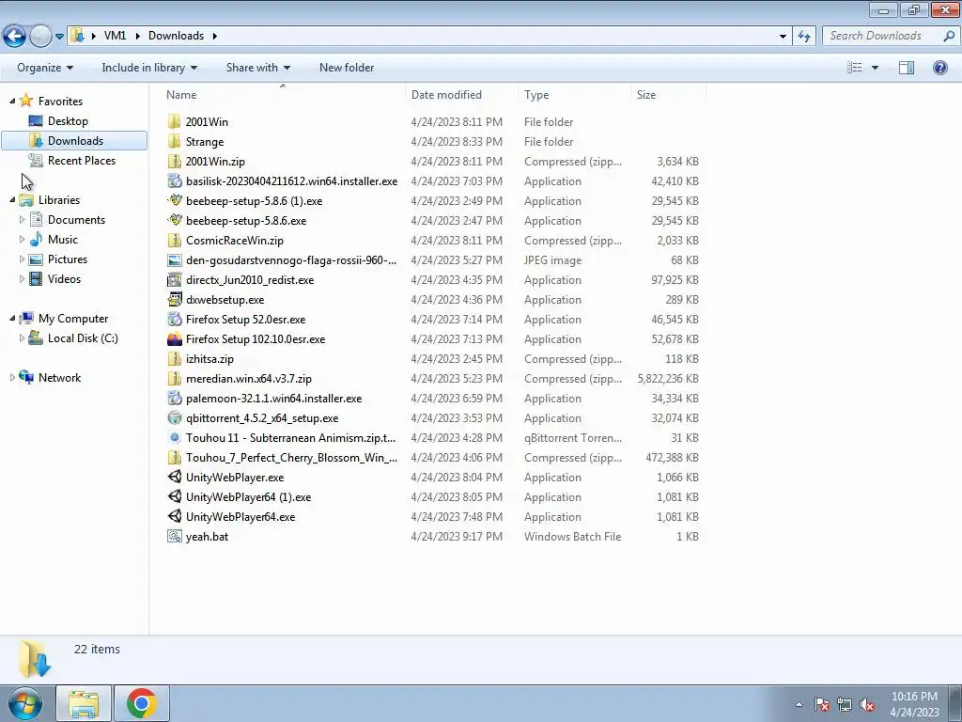Expand the Pictures library node

click(x=22, y=259)
